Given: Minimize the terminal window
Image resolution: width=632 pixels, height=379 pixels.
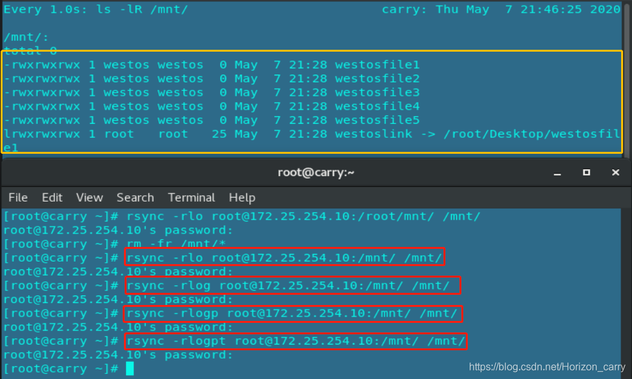Looking at the screenshot, I should coord(557,172).
